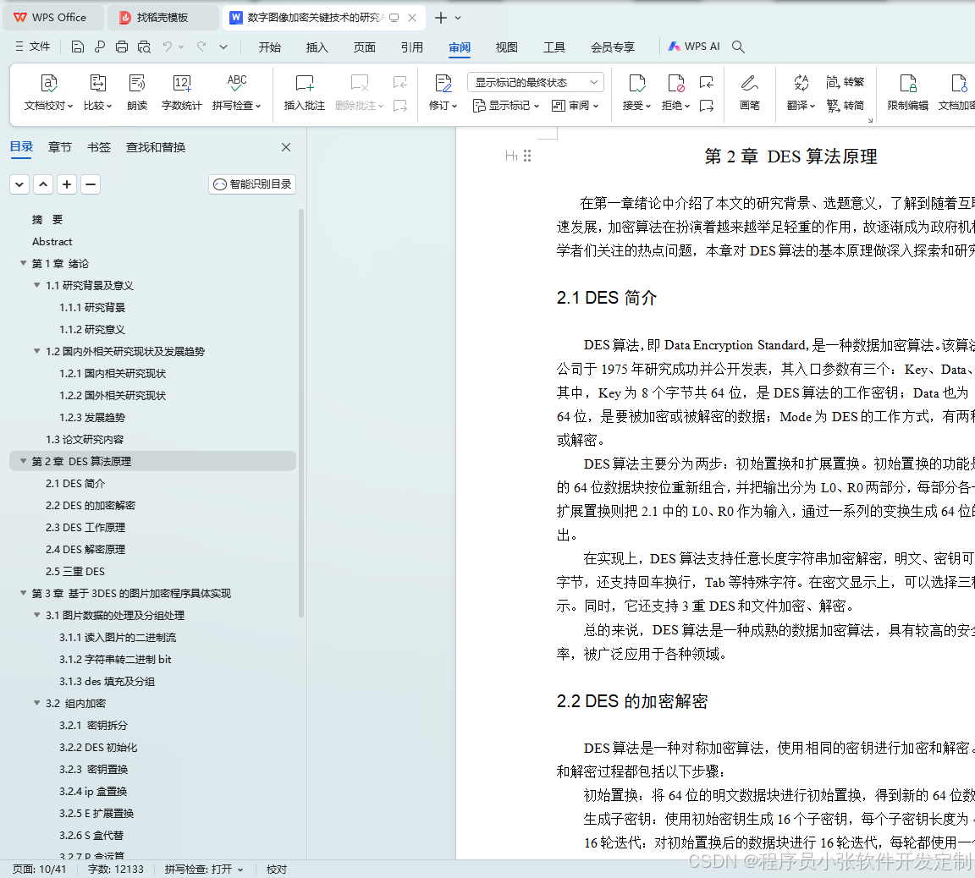This screenshot has height=878, width=975.
Task: Click outline down-chevron expand button
Action: click(x=19, y=184)
